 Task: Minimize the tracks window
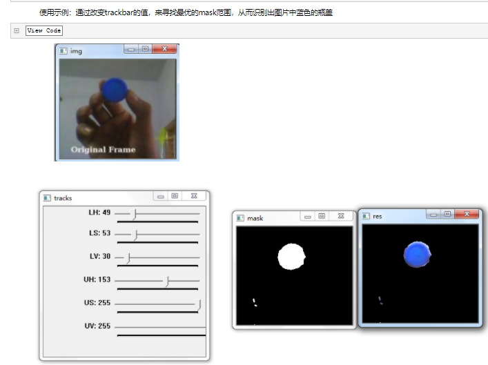click(x=161, y=196)
